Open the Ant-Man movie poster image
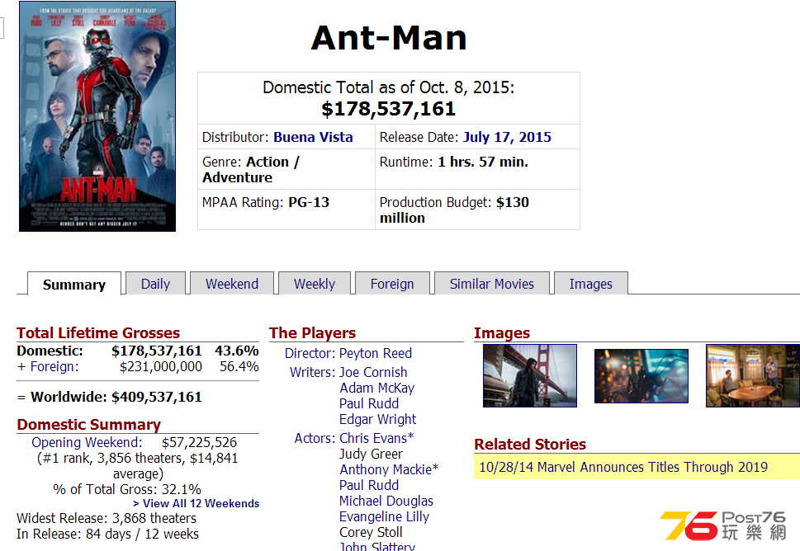 (x=97, y=116)
